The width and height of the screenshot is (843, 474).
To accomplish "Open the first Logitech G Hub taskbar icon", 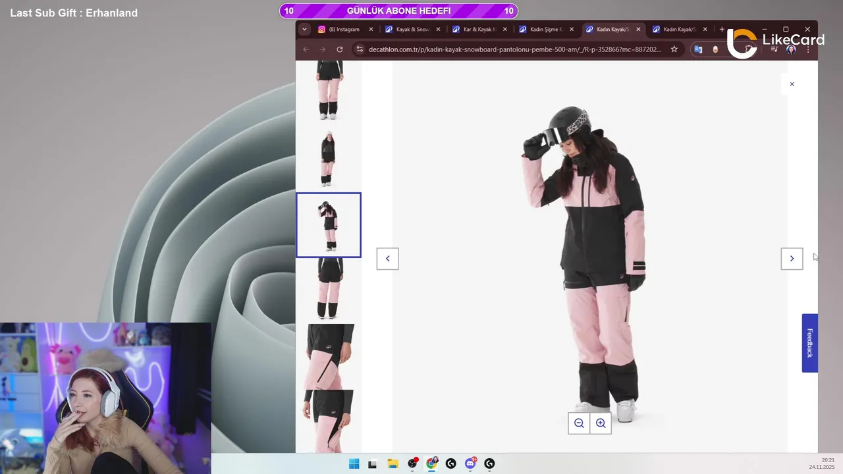I will [x=450, y=463].
